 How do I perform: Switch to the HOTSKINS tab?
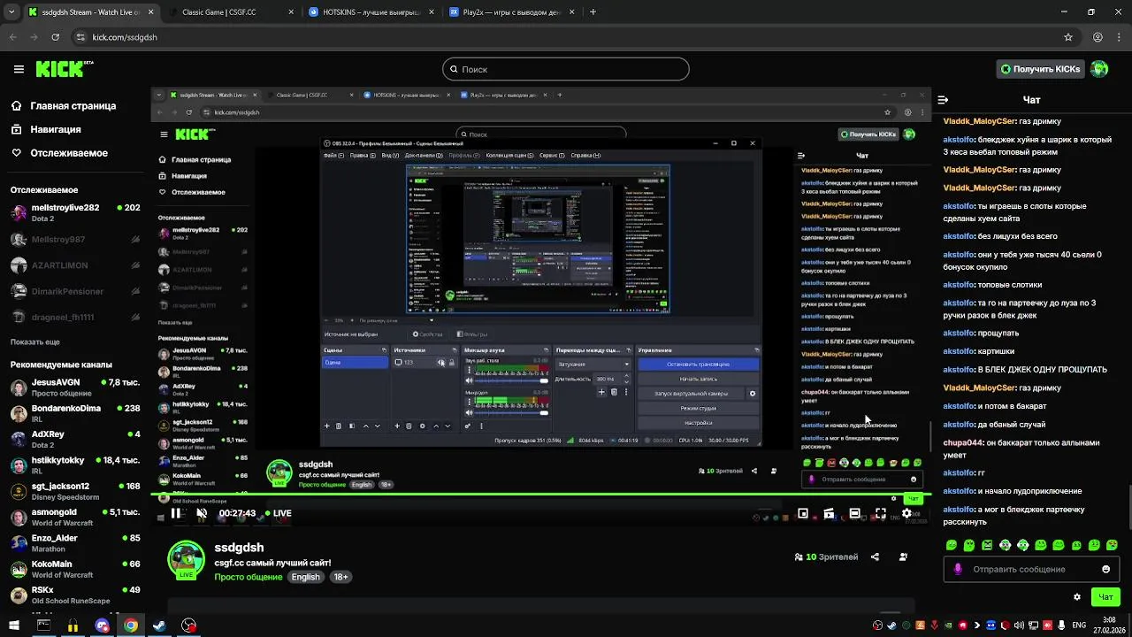[371, 12]
